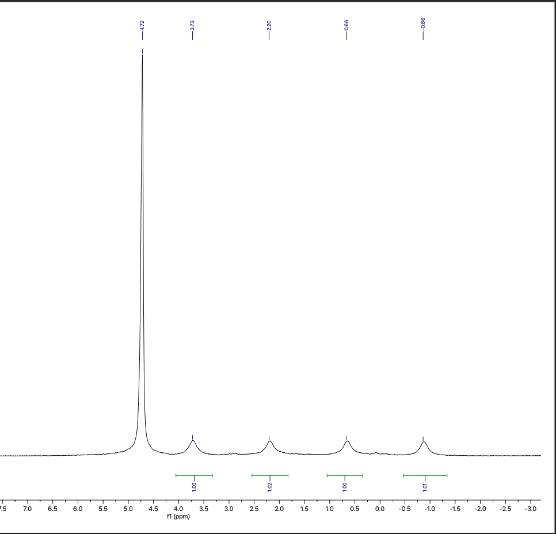
Task: Click the small bump near 0.1 ppm
Action: pos(376,453)
